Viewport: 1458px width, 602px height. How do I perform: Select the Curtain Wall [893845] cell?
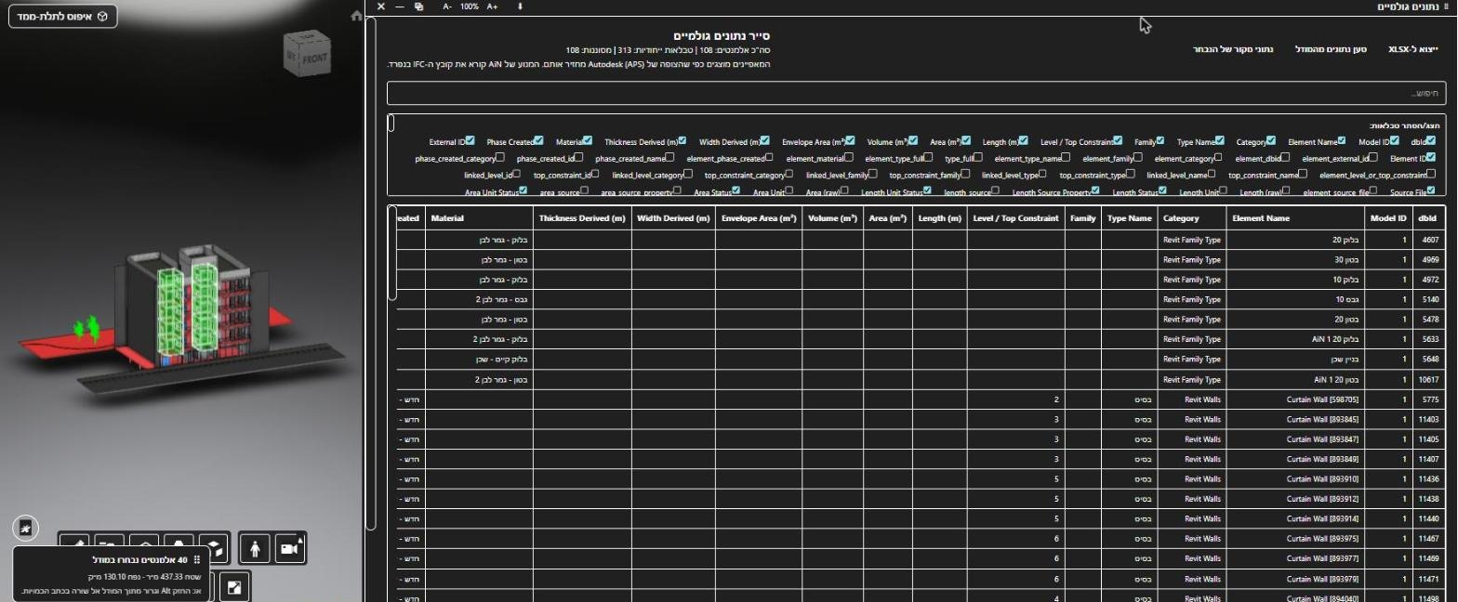pos(1295,420)
